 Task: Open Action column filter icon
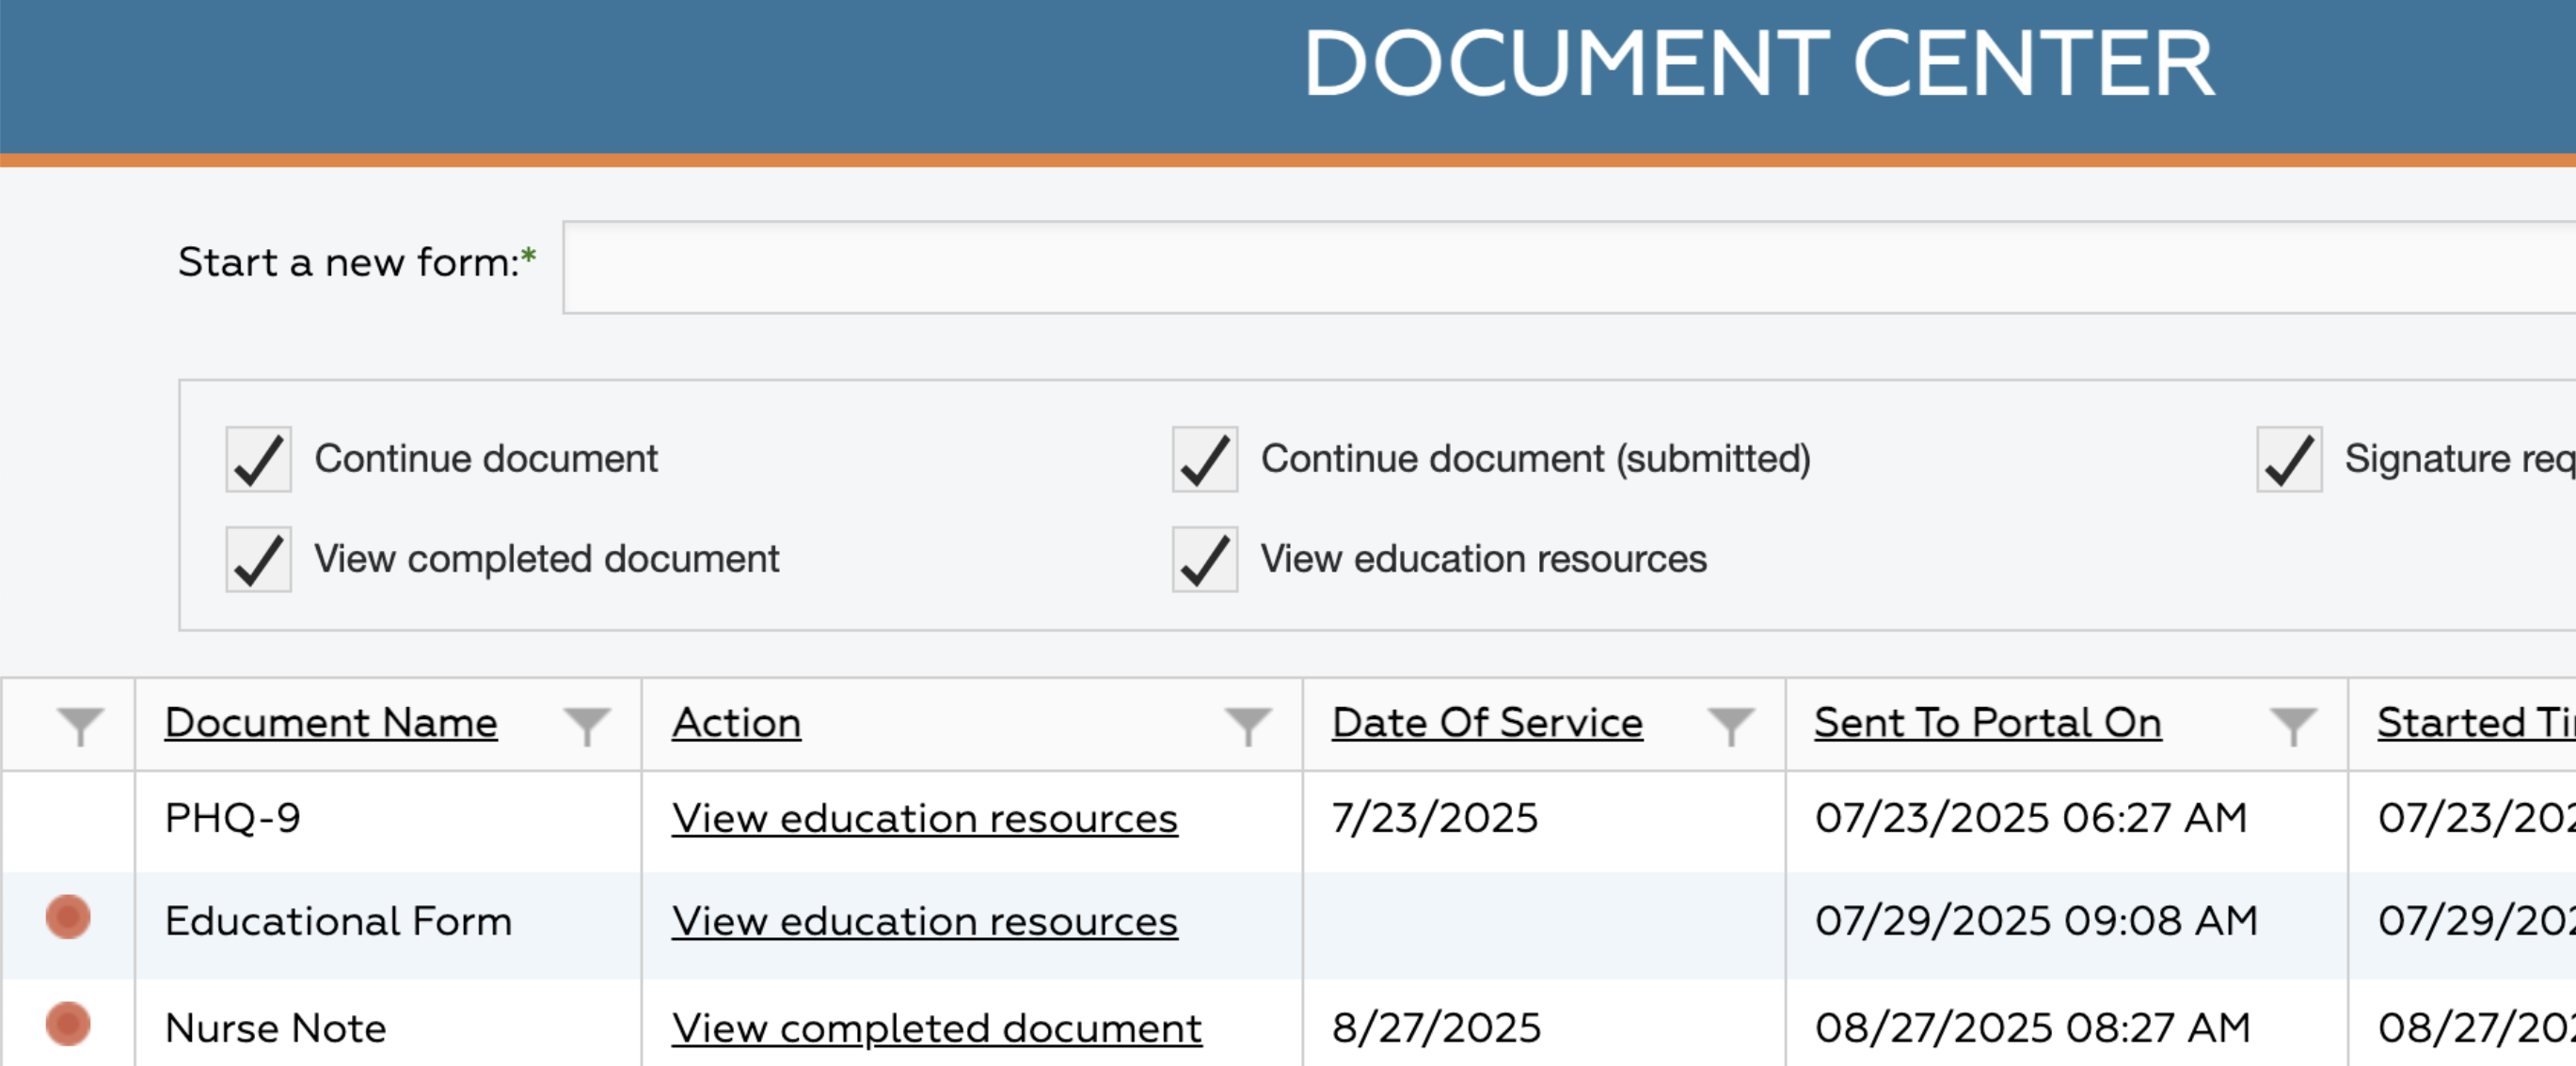click(x=1248, y=726)
